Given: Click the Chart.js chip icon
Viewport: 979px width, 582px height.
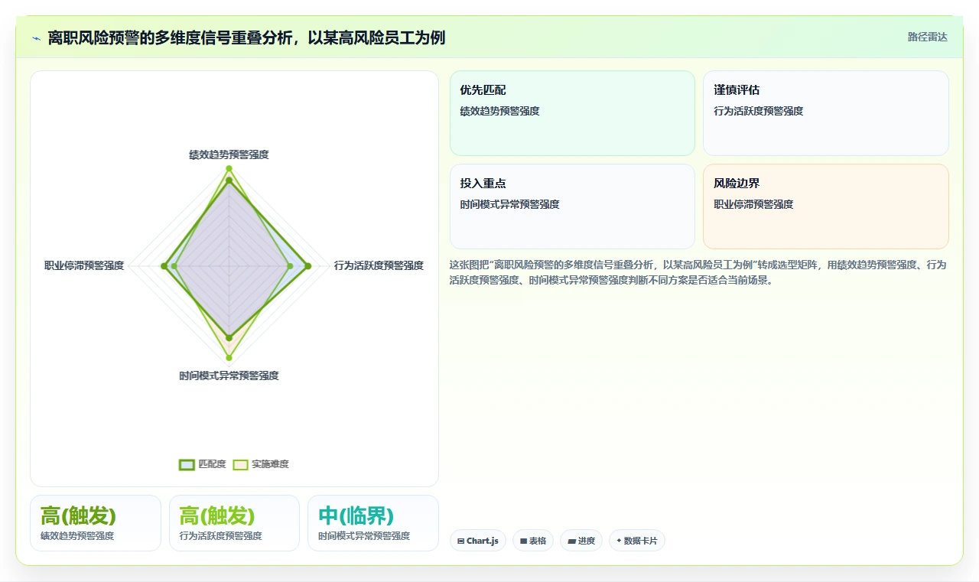Looking at the screenshot, I should point(460,541).
